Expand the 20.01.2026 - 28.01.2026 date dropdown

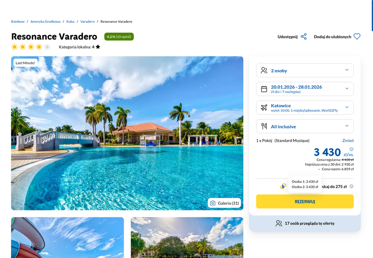(x=305, y=89)
